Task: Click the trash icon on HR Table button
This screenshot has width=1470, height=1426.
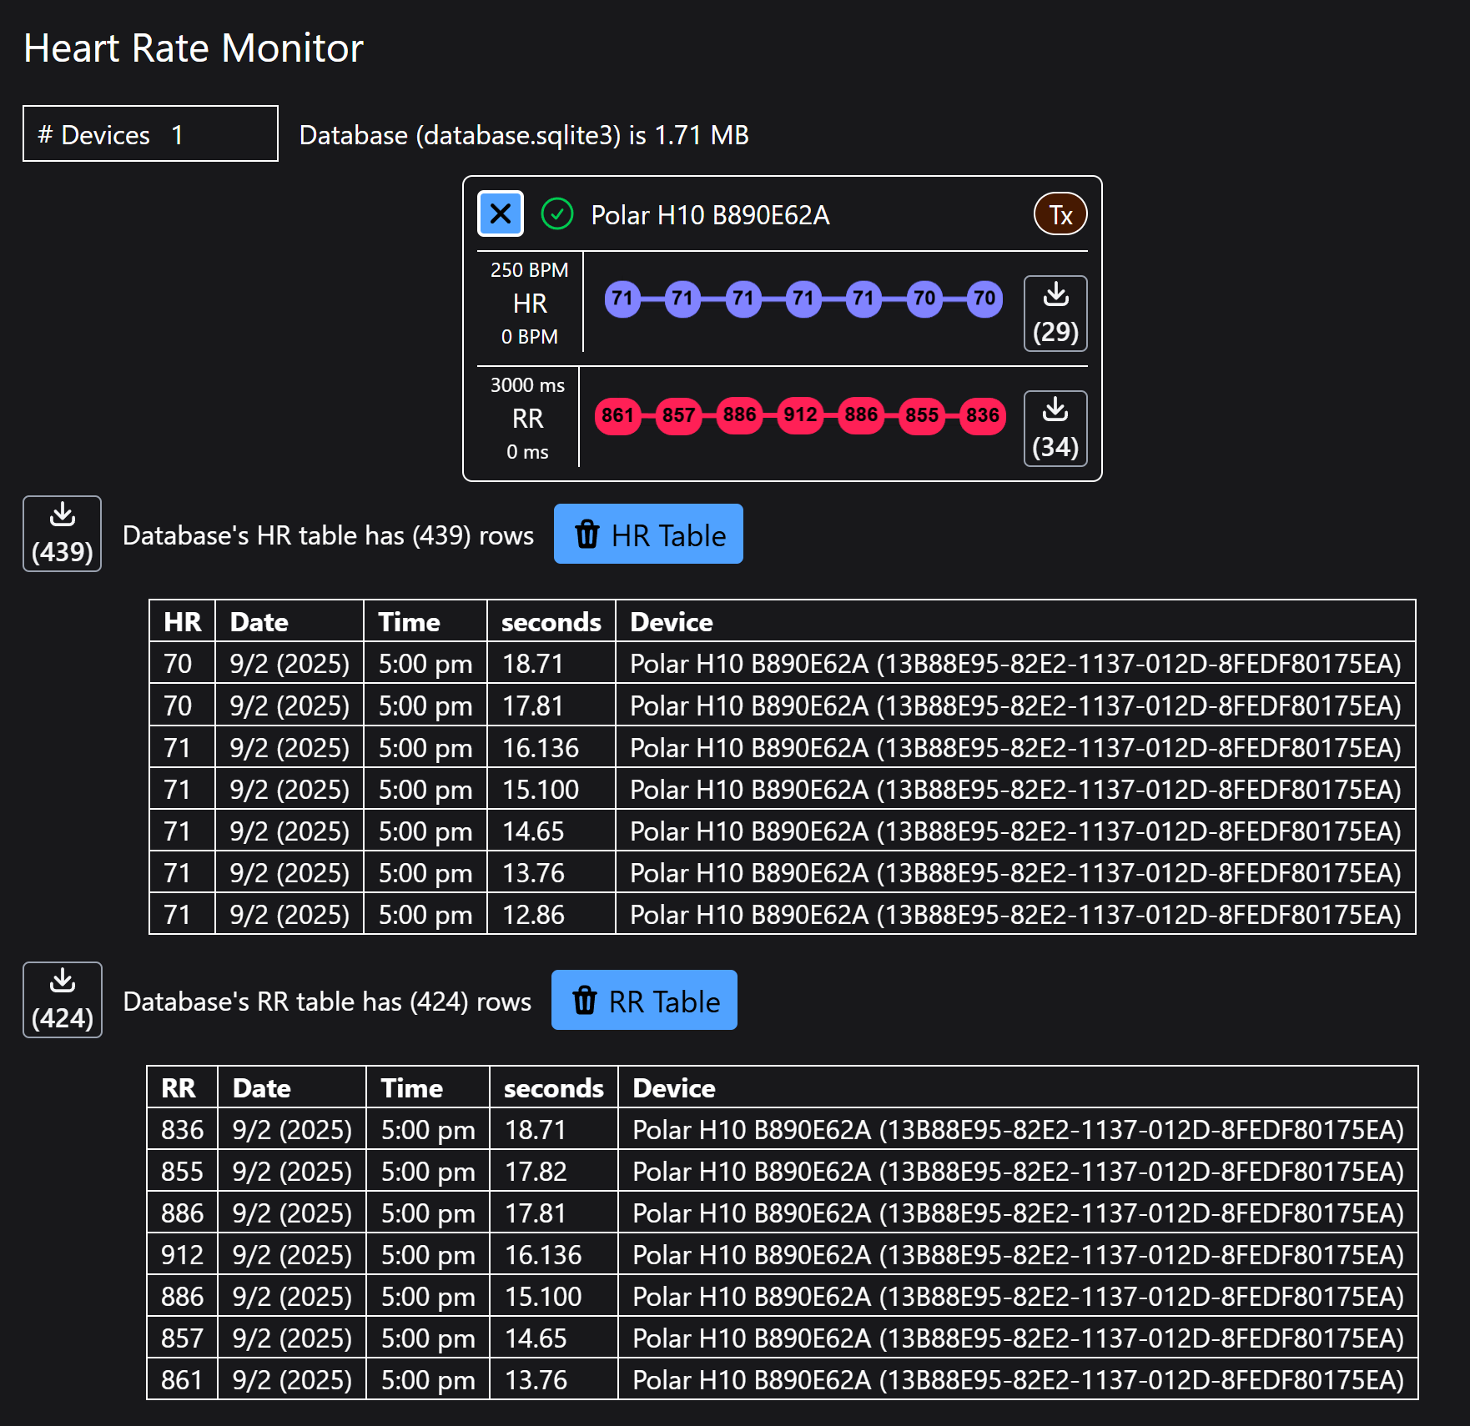Action: point(588,535)
